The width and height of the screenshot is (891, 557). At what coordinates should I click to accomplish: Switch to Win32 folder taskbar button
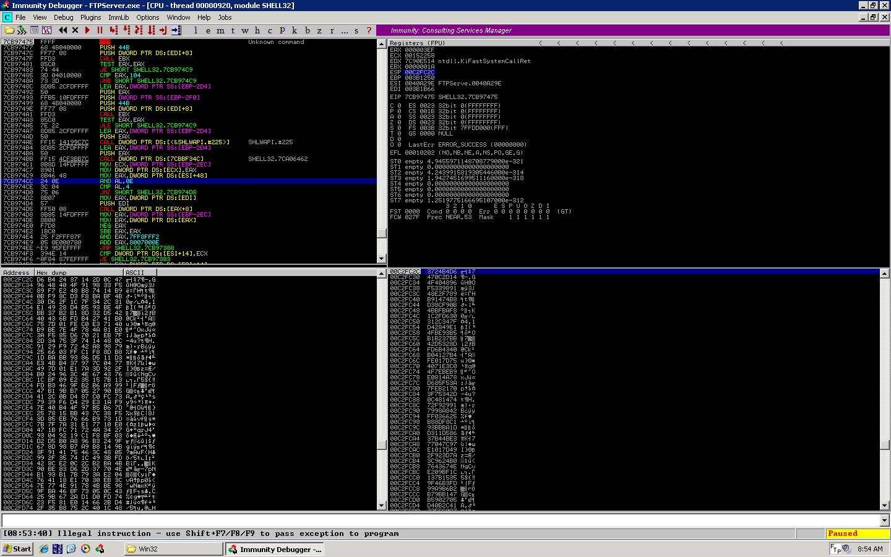click(173, 549)
